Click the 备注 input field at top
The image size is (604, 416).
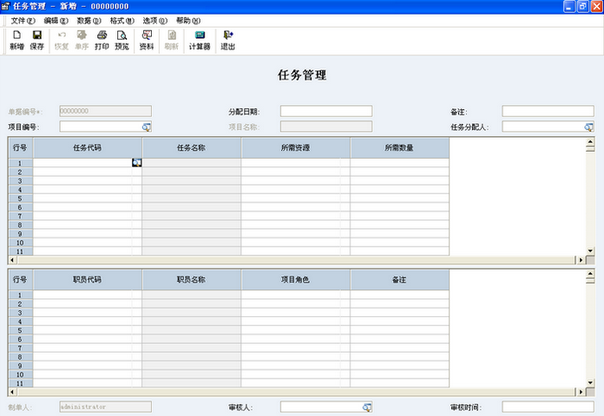[548, 112]
